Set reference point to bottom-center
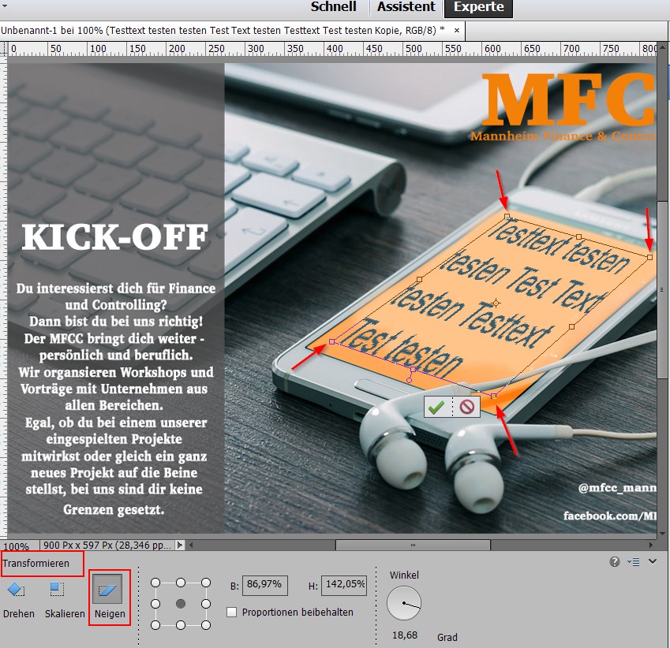 181,625
